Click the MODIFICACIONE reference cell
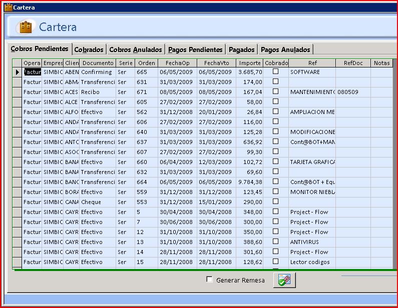 click(312, 132)
